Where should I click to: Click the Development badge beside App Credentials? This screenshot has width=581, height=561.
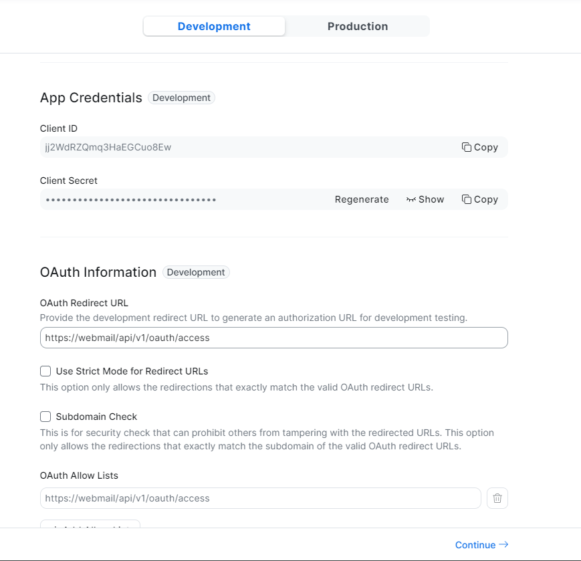(181, 98)
